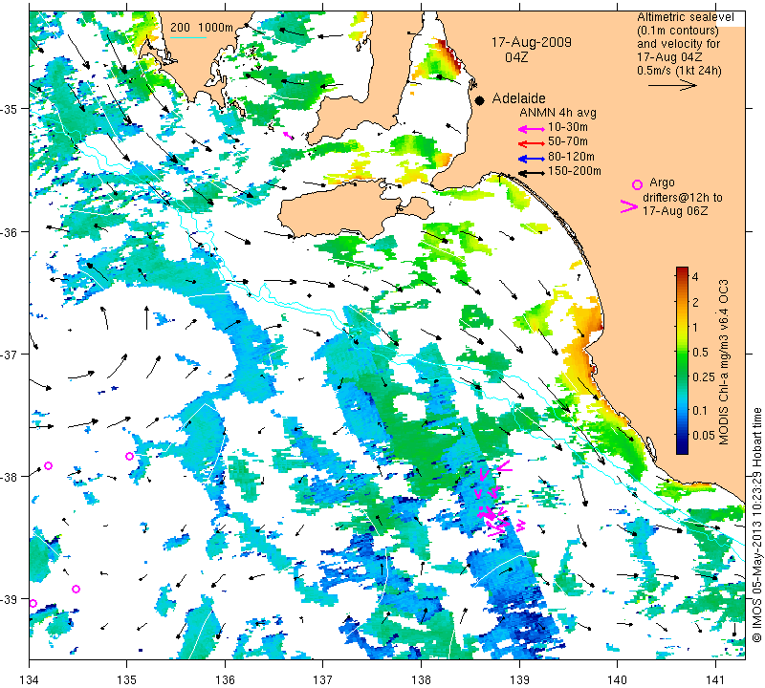This screenshot has height=688, width=765.
Task: Click the Argo float circle just east of 135°E
Action: pos(129,457)
